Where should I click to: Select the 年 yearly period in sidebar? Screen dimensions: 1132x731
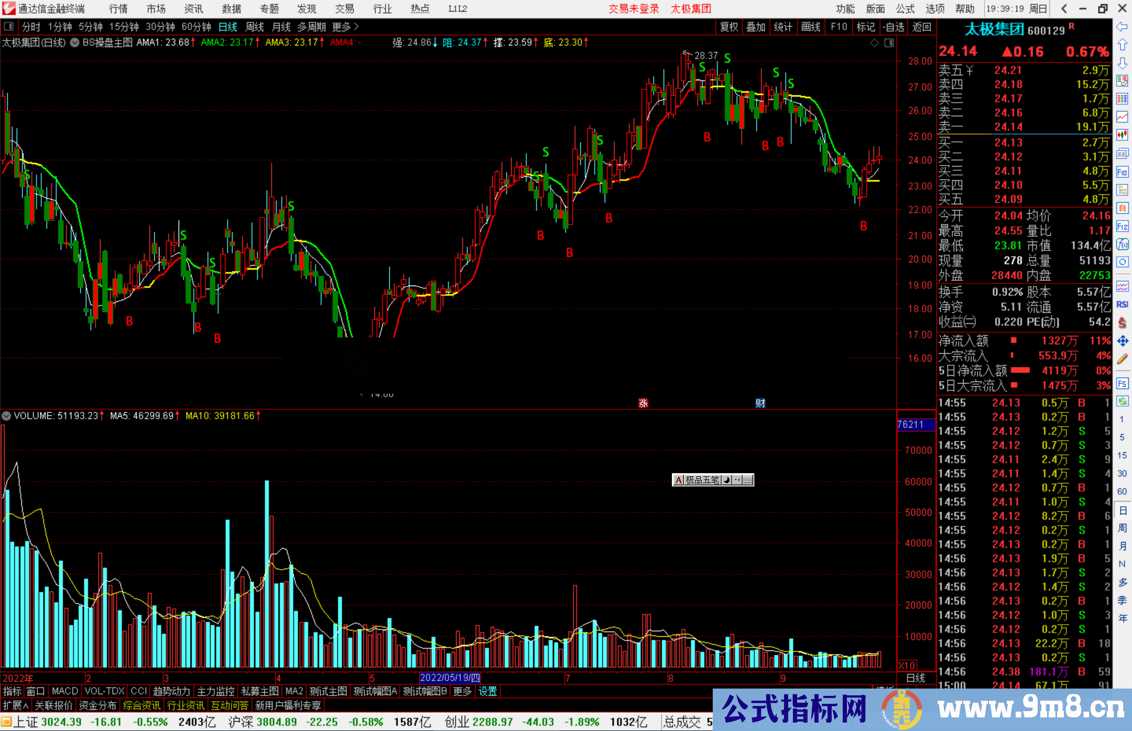point(1122,618)
